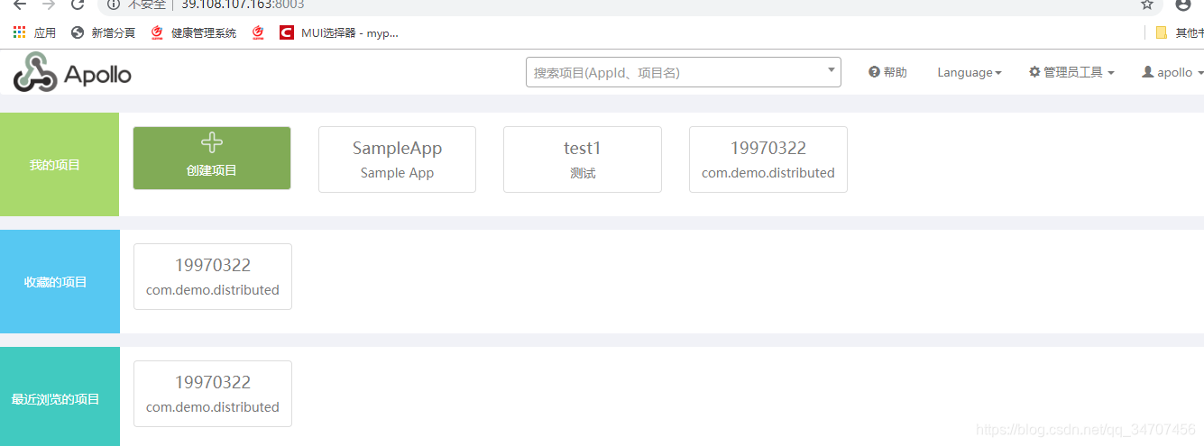Open the MUI选择器 bookmark
Viewport: 1204px width, 446px height.
click(339, 32)
